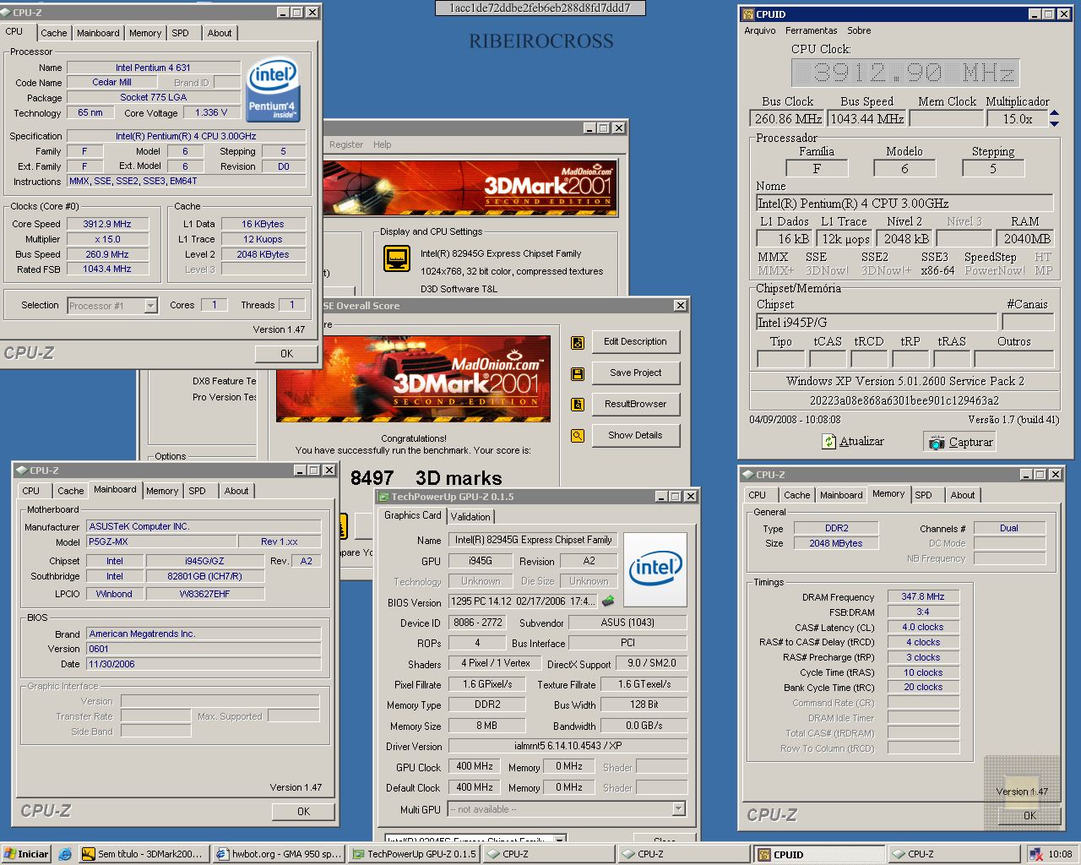Viewport: 1081px width, 865px height.
Task: Click the magnifier icon beside Show Details
Action: click(x=578, y=436)
